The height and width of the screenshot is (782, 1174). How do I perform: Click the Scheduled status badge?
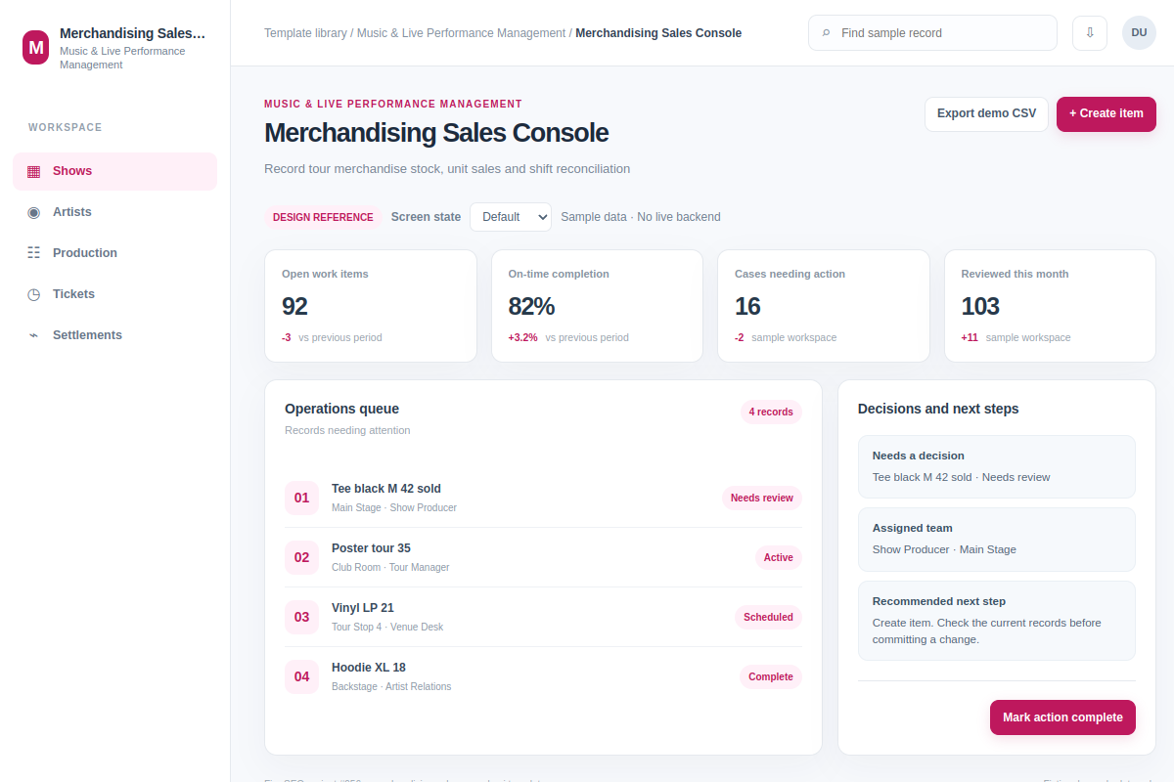768,617
